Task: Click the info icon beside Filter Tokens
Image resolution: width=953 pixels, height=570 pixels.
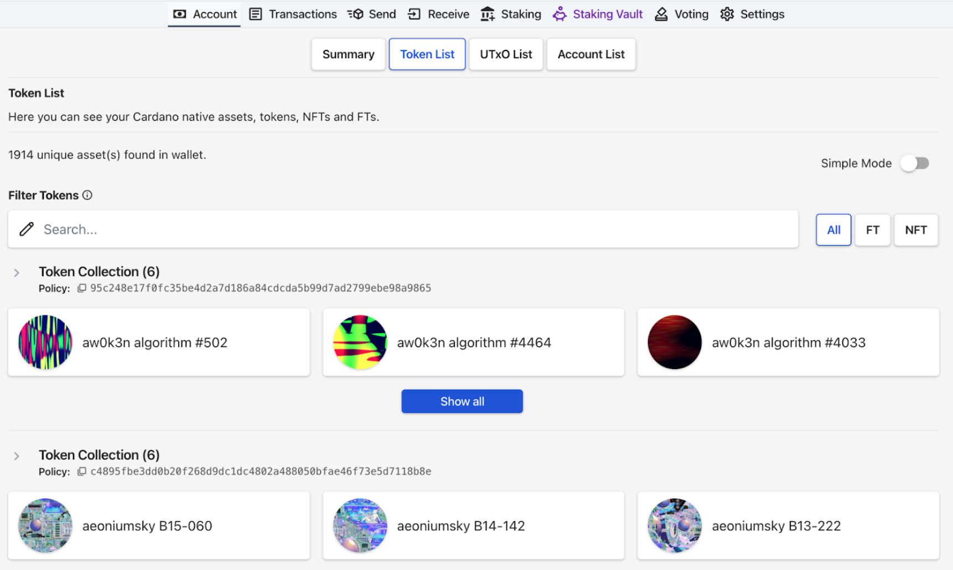Action: (x=87, y=195)
